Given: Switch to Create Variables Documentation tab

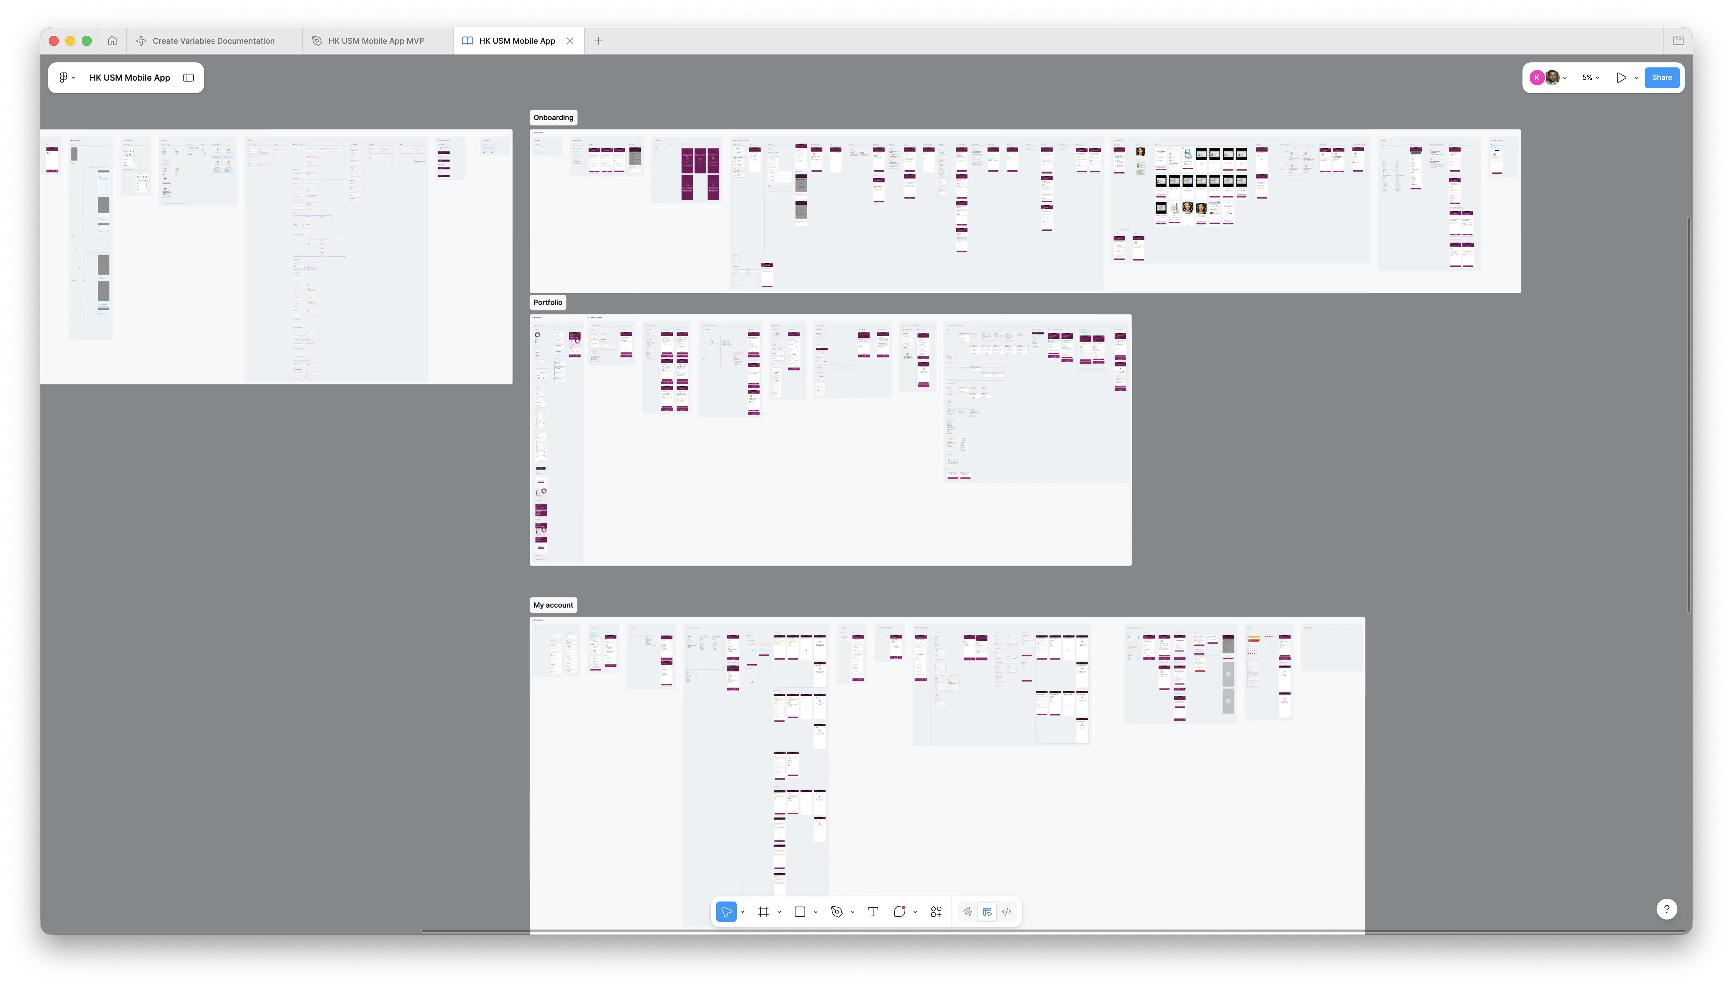Looking at the screenshot, I should point(213,41).
